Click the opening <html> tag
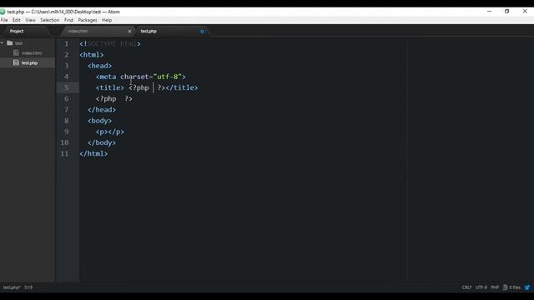 click(x=92, y=55)
